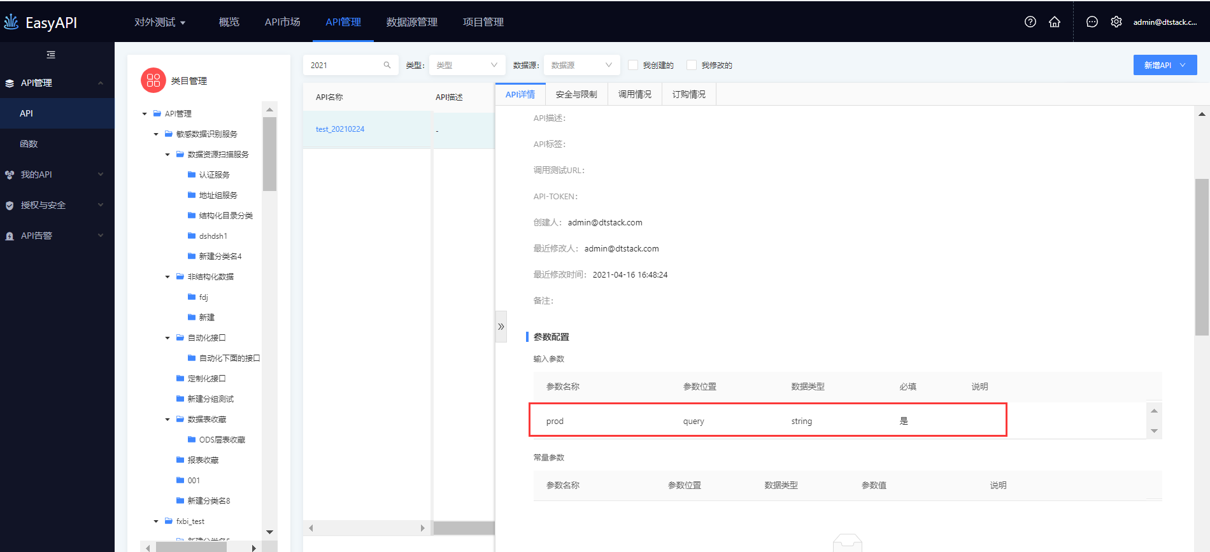This screenshot has width=1210, height=552.
Task: Click folder icon beside 001
Action: pyautogui.click(x=180, y=480)
